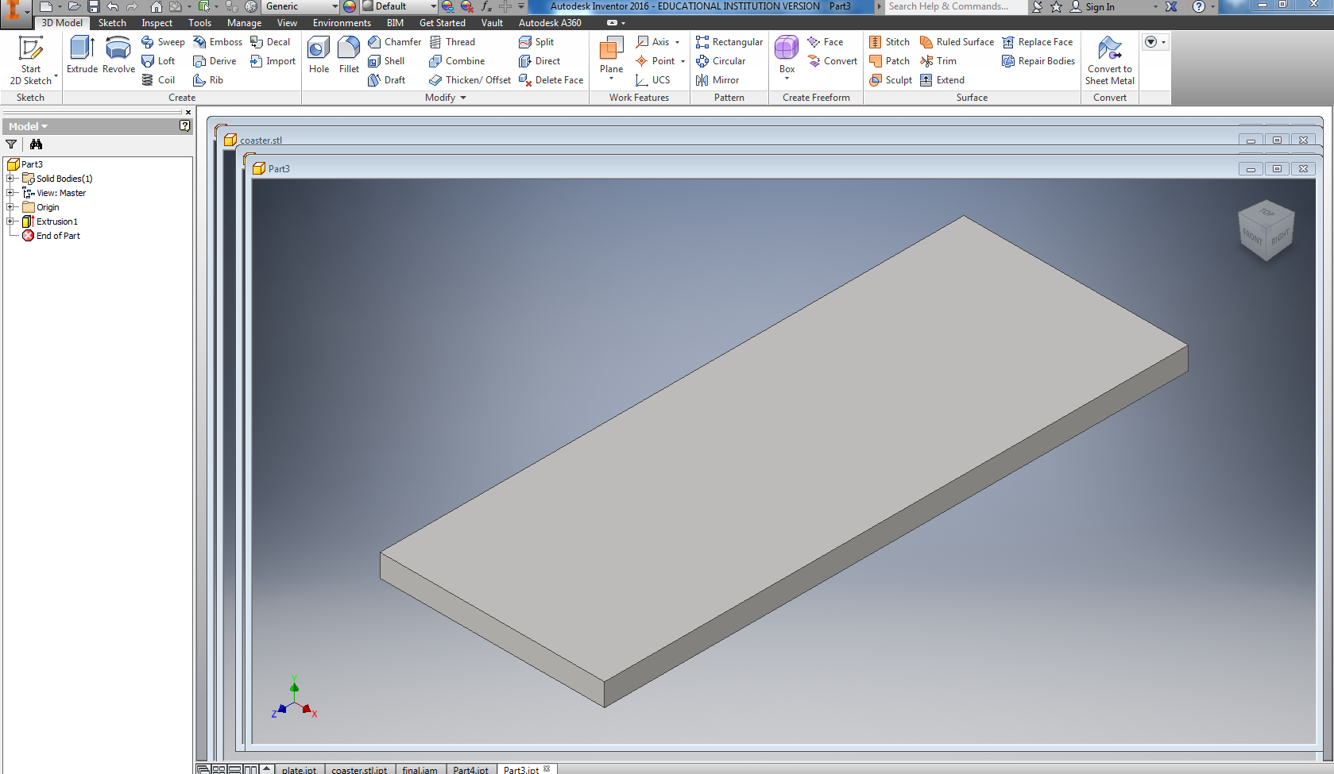The image size is (1334, 774).
Task: Open the Model browser dropdown
Action: point(29,126)
